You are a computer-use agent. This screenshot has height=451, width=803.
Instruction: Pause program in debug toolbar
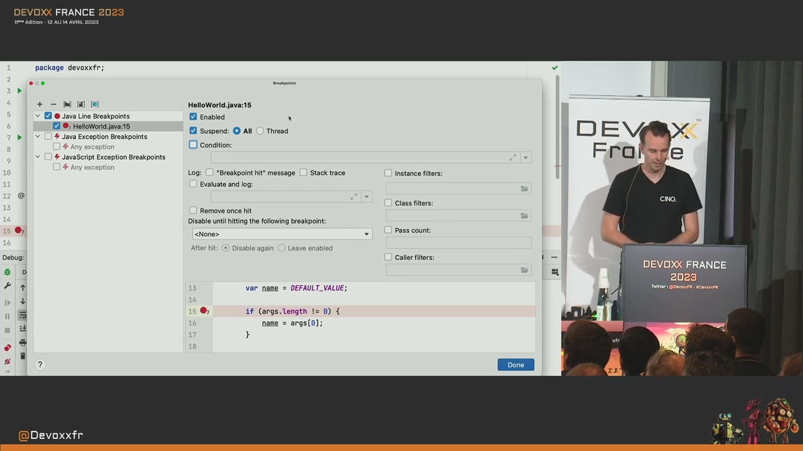(8, 316)
